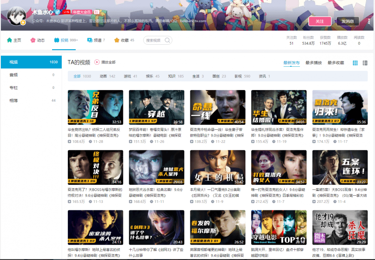Open the 收藏 favorites tab
Viewport: 375px width, 260px height.
pos(124,40)
